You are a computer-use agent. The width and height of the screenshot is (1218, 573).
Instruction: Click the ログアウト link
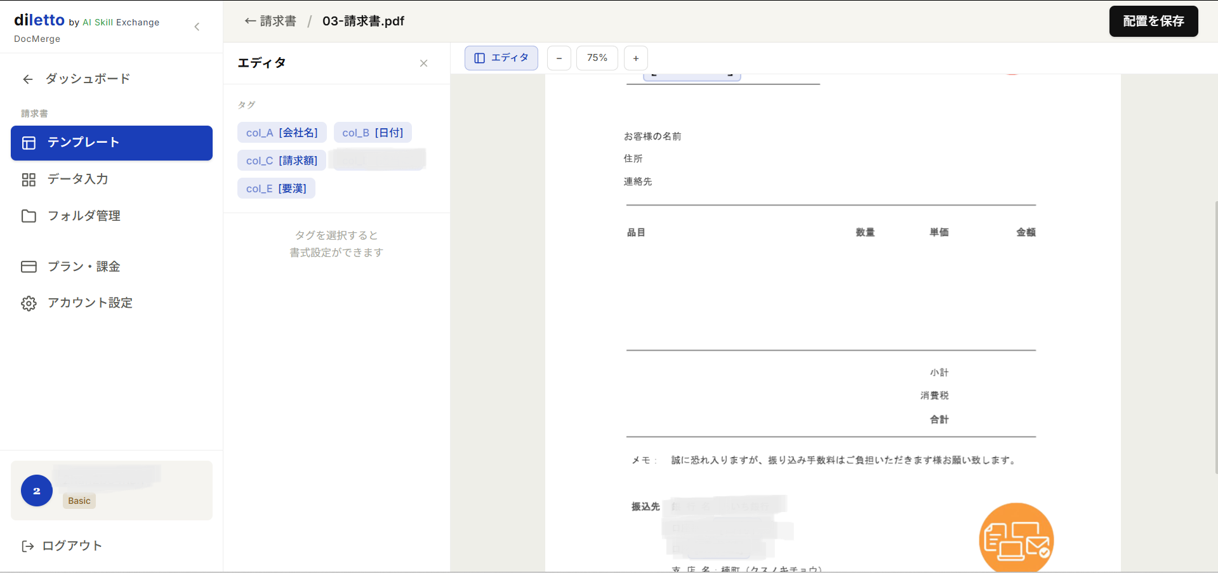pos(72,546)
